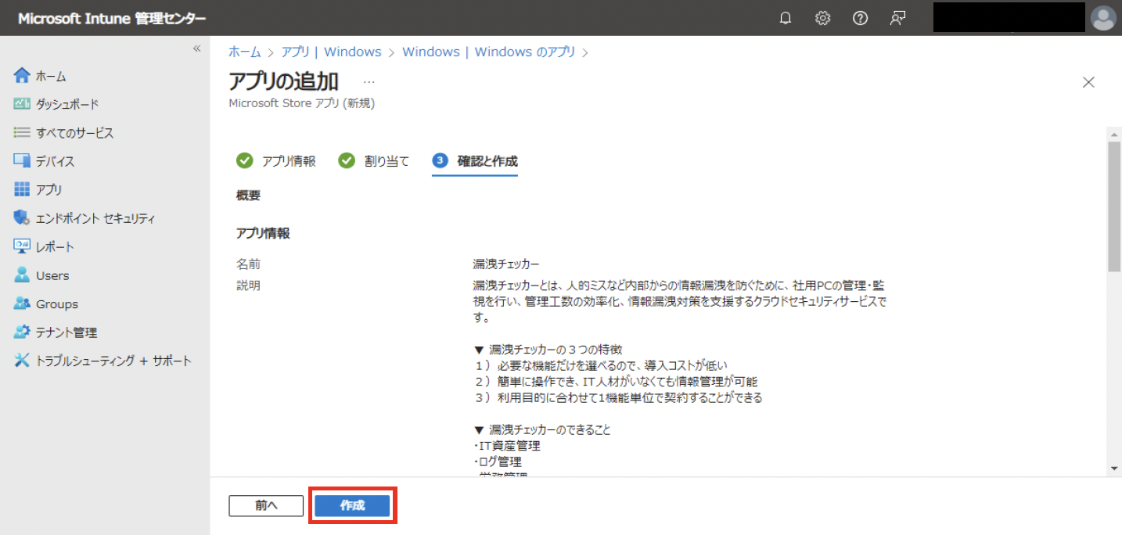Click the 名前 field label

click(x=248, y=264)
